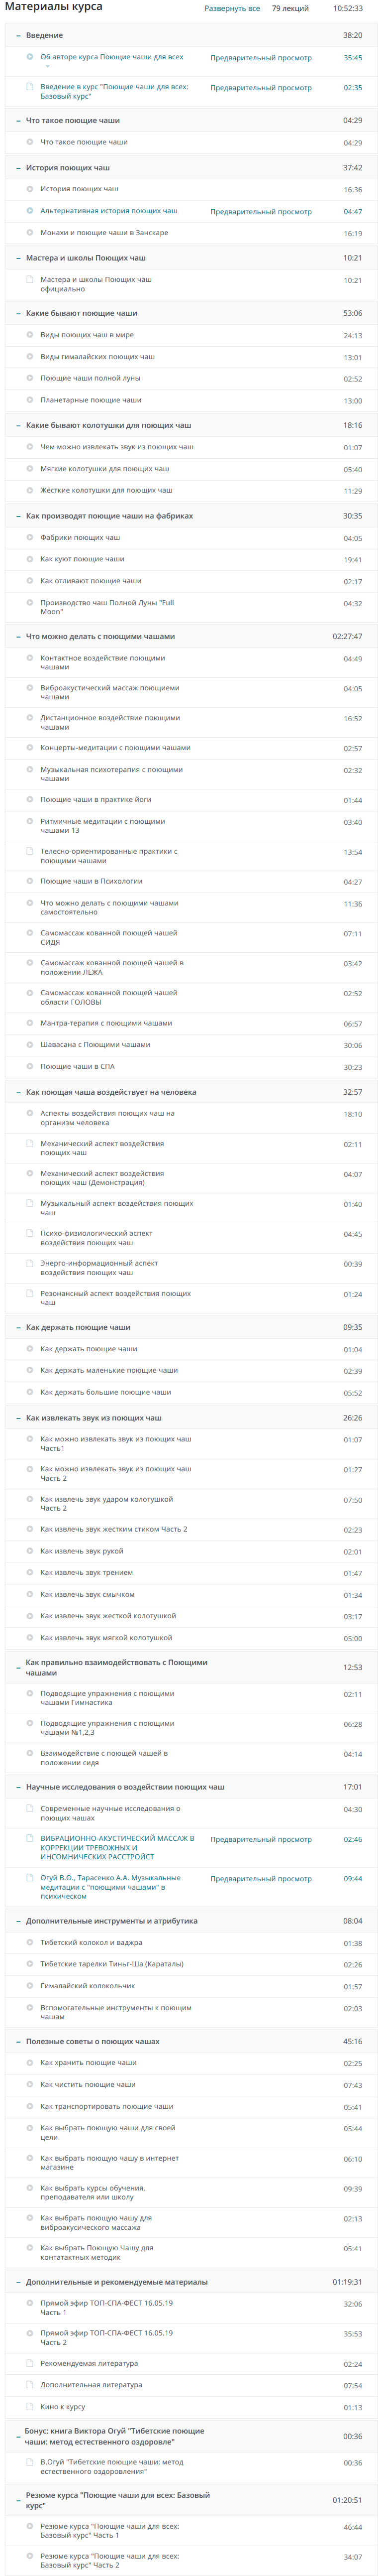
Task: Click the "Развернуть все" link
Action: coord(232,8)
